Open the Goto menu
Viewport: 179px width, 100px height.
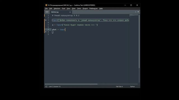[x=74, y=9]
